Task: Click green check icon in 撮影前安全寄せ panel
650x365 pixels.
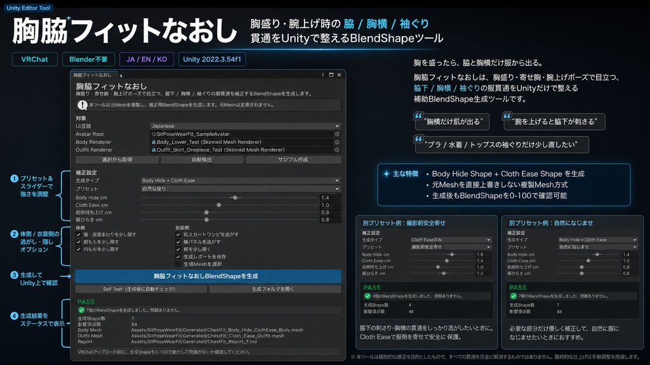Action: [368, 296]
